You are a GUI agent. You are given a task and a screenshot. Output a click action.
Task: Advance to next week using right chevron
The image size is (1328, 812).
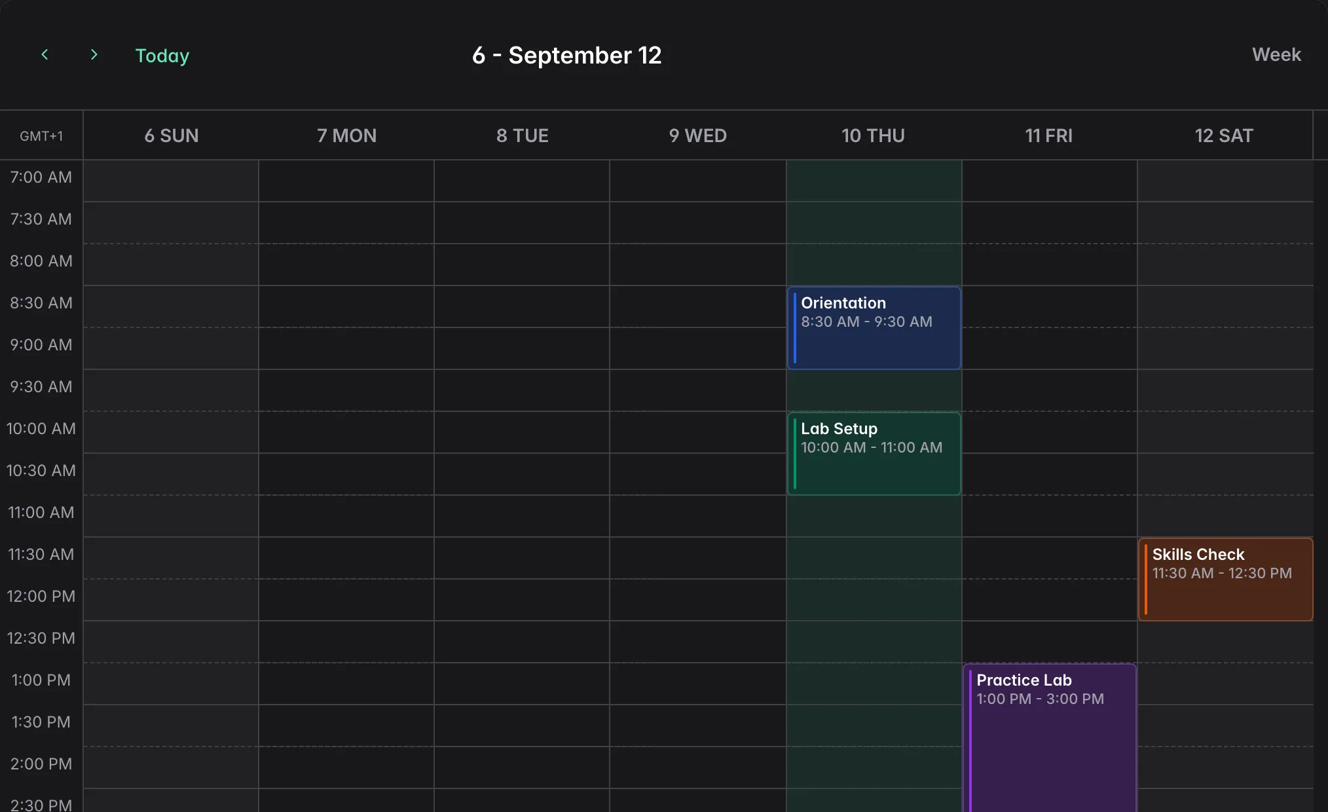pyautogui.click(x=94, y=55)
